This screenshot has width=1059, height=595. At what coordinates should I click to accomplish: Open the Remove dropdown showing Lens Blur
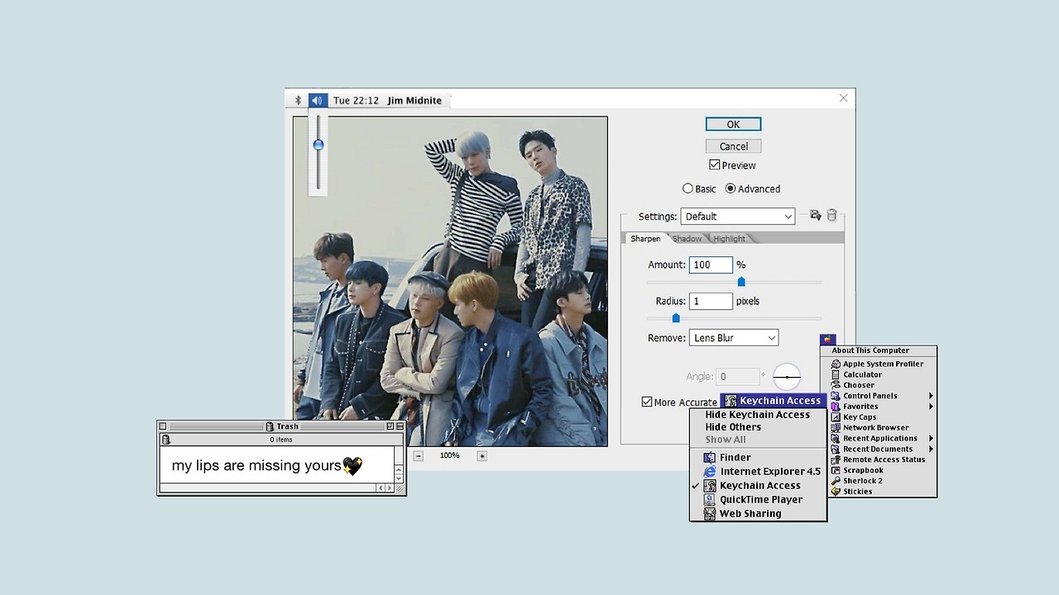[x=733, y=338]
